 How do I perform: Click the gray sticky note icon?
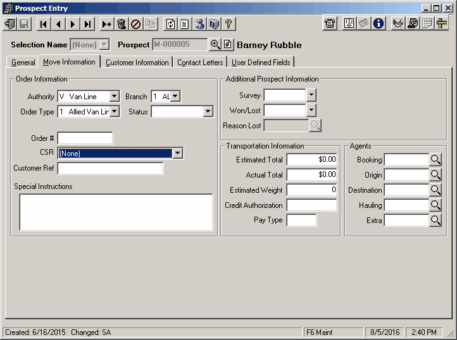[427, 23]
